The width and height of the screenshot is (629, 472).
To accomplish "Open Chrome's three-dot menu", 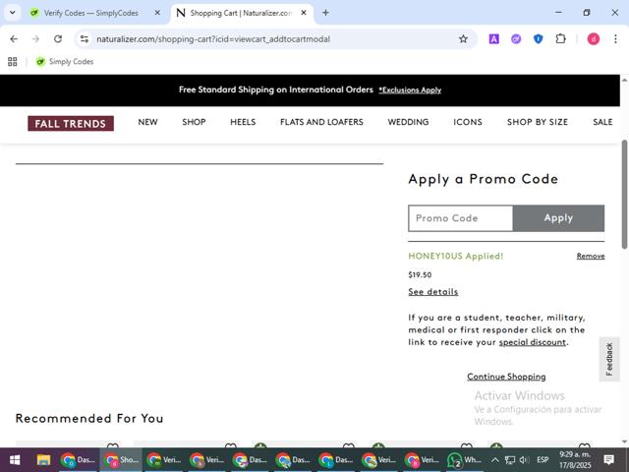I will (x=615, y=39).
